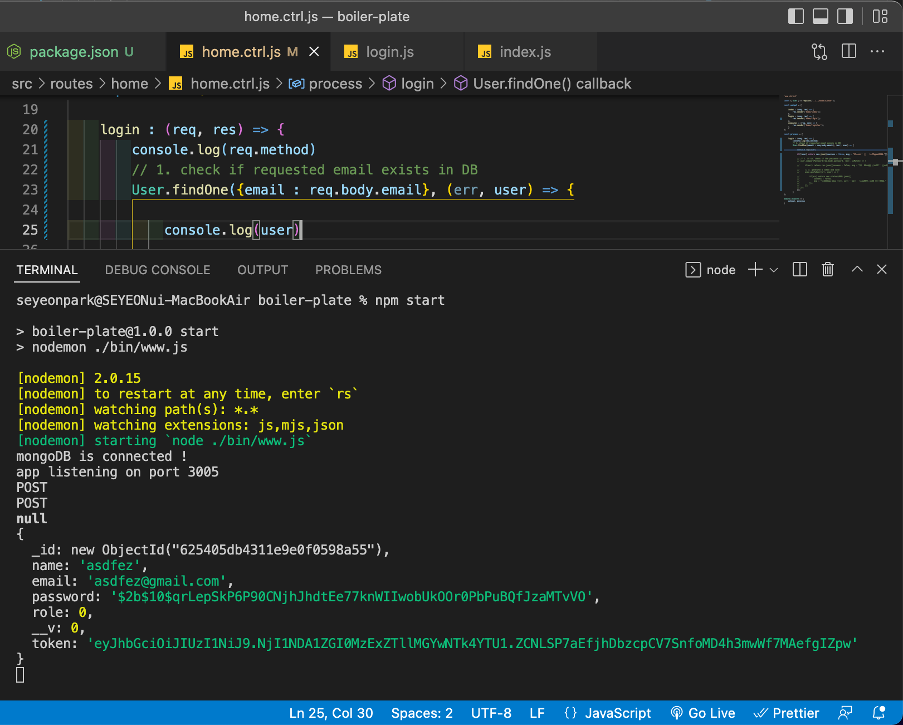Image resolution: width=903 pixels, height=725 pixels.
Task: Expand the 'login' breadcrumb in breadcrumbs bar
Action: tap(419, 84)
